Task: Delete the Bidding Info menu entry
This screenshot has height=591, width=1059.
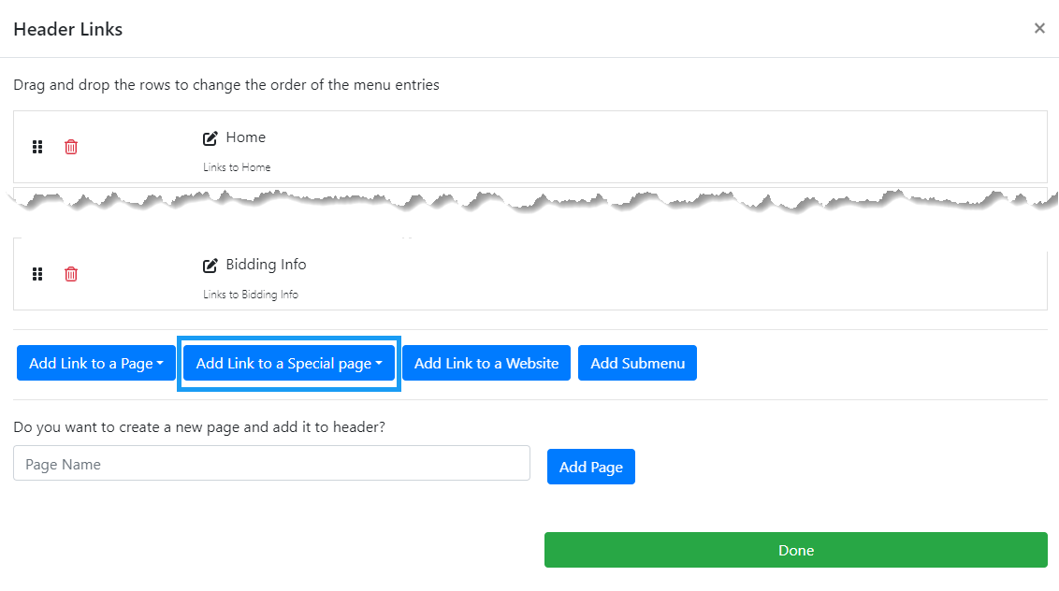Action: [x=71, y=274]
